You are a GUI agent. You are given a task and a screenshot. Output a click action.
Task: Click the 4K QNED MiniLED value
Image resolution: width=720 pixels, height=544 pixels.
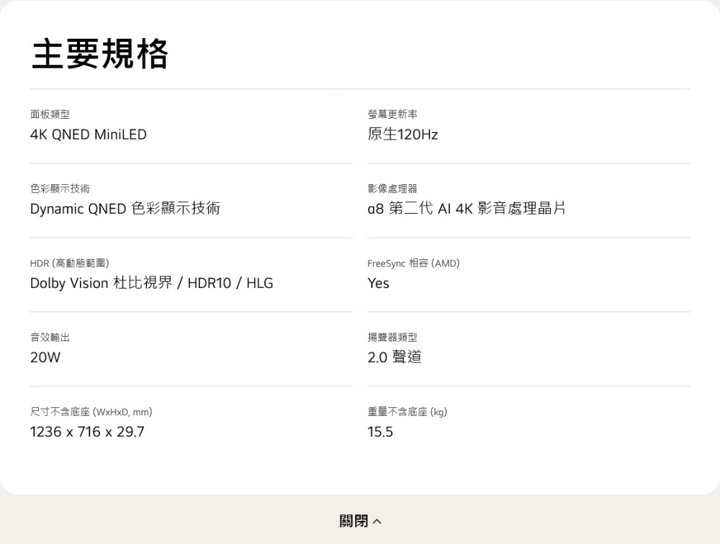click(88, 135)
